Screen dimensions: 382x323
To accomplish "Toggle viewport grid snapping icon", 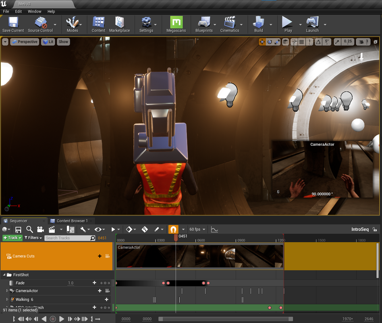I will [x=302, y=42].
